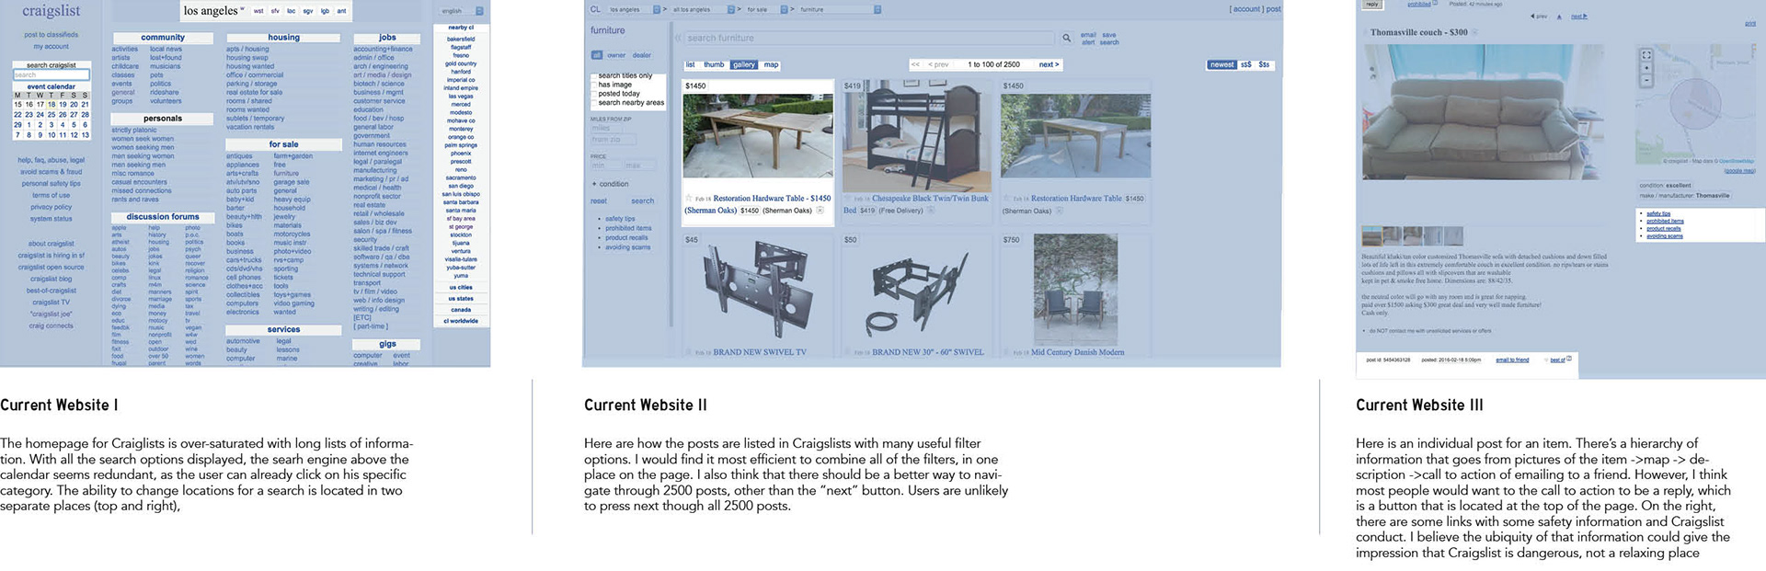Open the 'google map' link under the map
The image size is (1766, 571).
(x=1739, y=171)
